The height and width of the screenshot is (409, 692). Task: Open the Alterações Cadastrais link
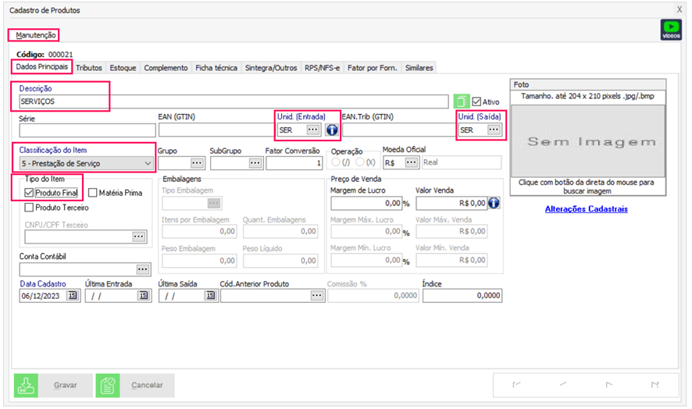587,209
